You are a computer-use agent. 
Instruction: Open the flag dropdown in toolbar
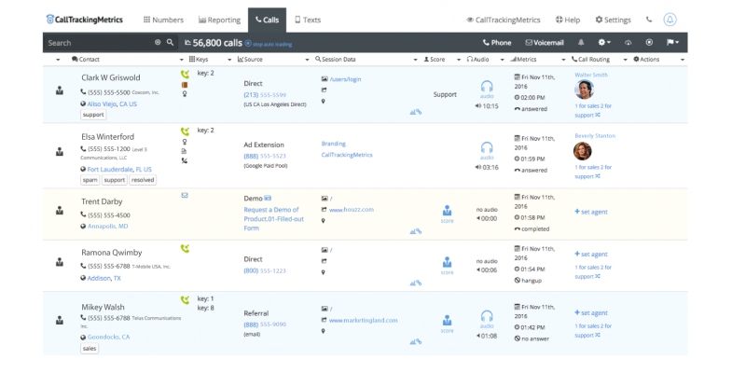[x=672, y=42]
